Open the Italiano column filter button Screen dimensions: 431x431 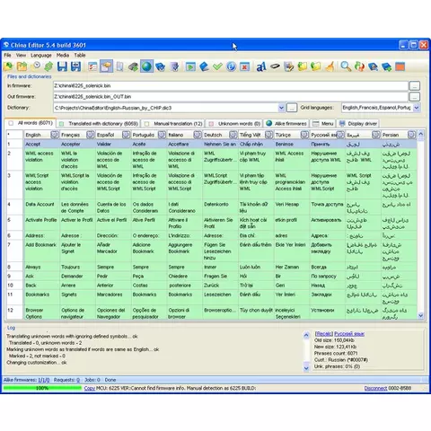tap(198, 135)
